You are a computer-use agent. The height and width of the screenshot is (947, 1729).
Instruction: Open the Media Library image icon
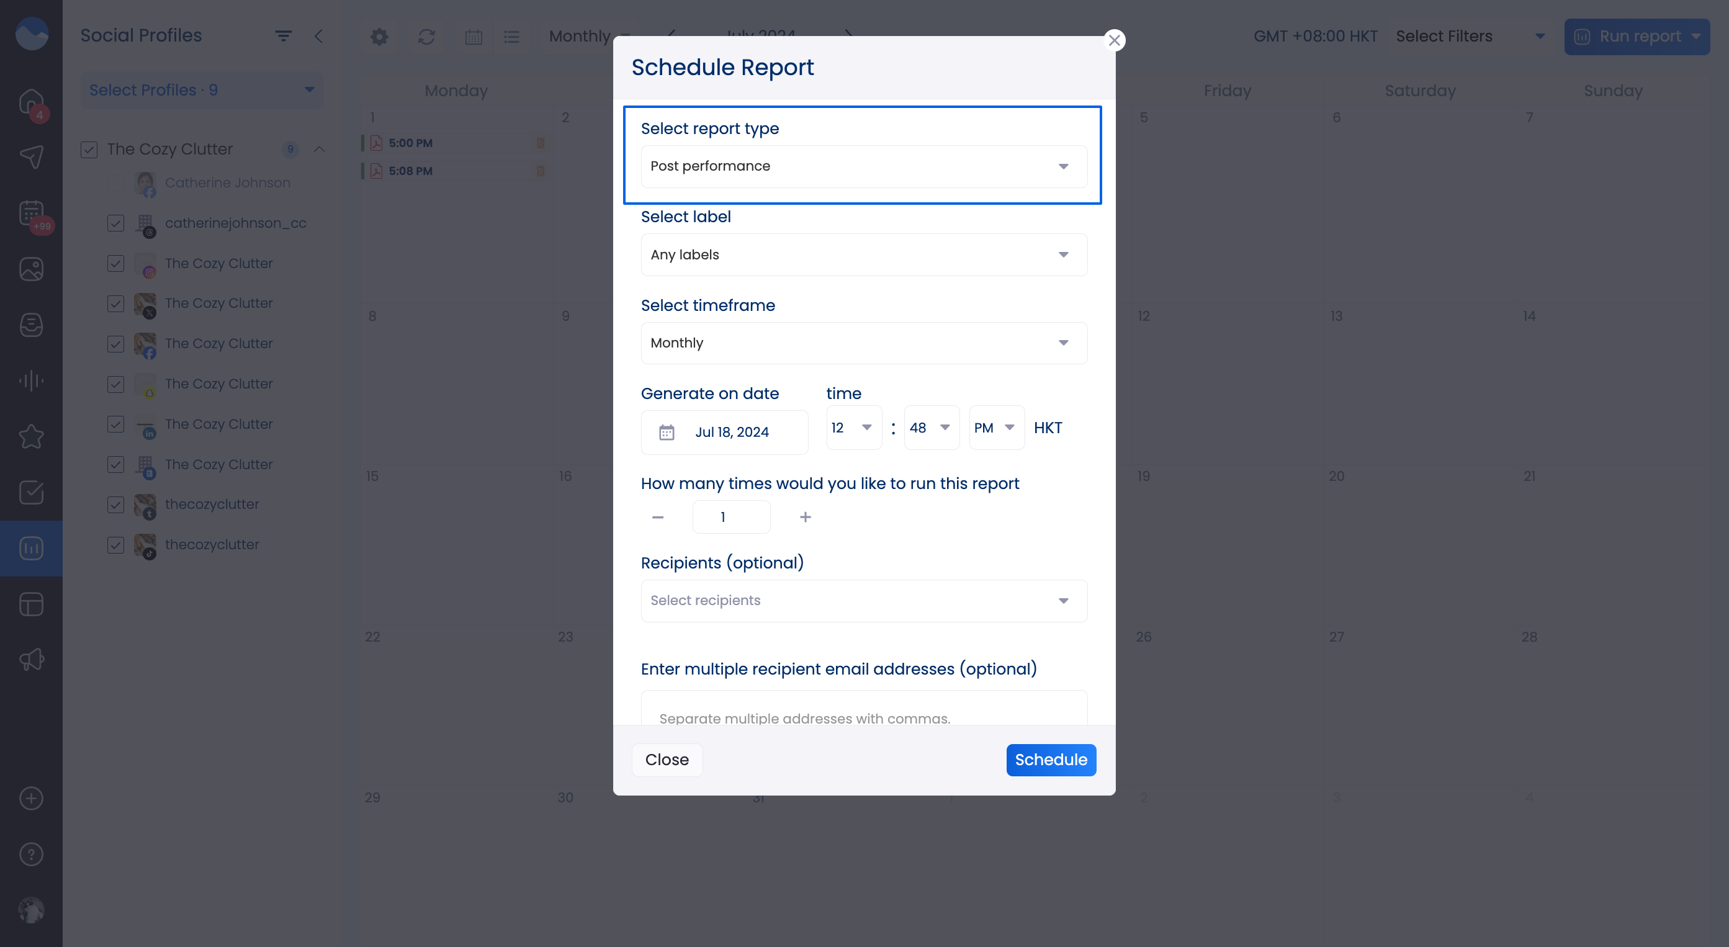click(x=31, y=269)
